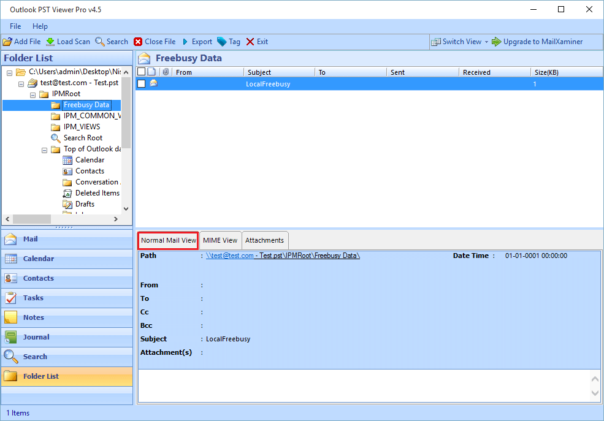This screenshot has width=604, height=421.
Task: Click the Freebusy Data header mail icon
Action: click(145, 58)
